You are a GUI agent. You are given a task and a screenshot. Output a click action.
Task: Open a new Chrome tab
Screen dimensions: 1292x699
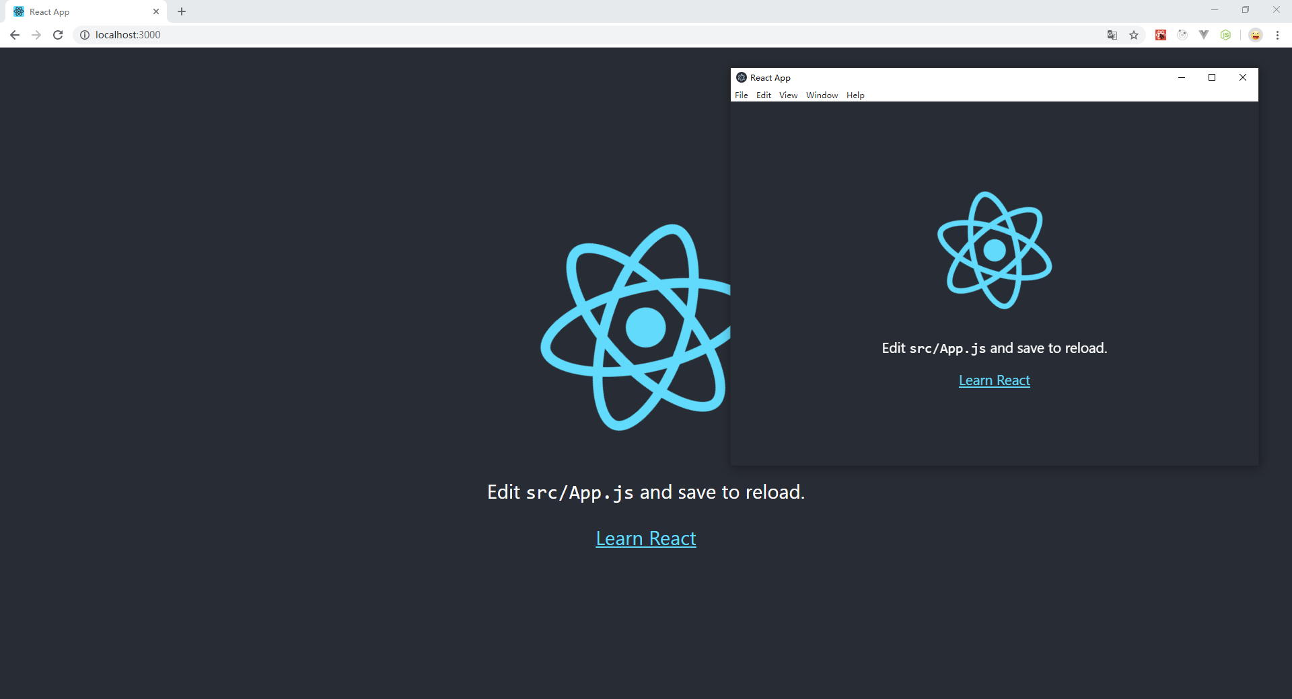[182, 11]
